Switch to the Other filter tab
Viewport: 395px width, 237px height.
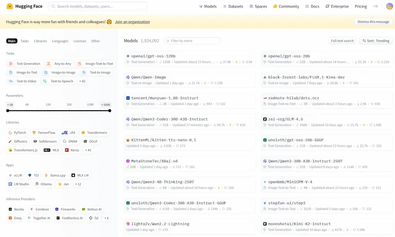coord(96,41)
